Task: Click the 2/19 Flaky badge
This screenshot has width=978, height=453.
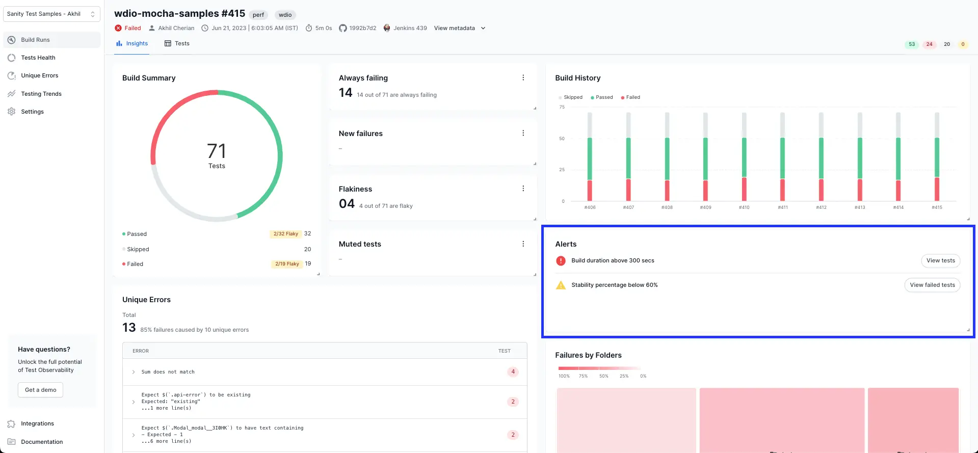Action: (287, 264)
